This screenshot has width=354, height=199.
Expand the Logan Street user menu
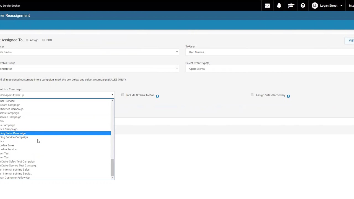[x=341, y=6]
